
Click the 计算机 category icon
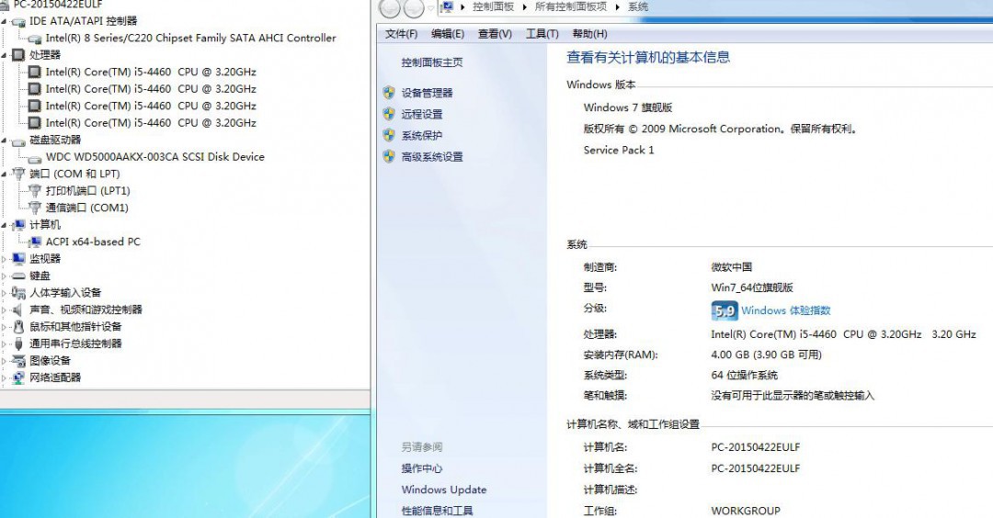point(18,225)
